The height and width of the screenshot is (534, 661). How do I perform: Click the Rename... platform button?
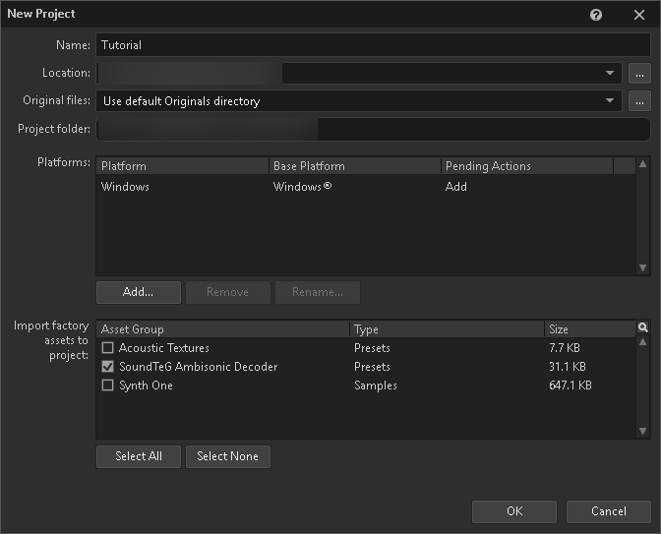point(318,292)
